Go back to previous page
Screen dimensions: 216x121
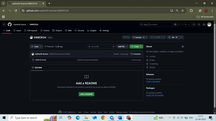pyautogui.click(x=4, y=10)
